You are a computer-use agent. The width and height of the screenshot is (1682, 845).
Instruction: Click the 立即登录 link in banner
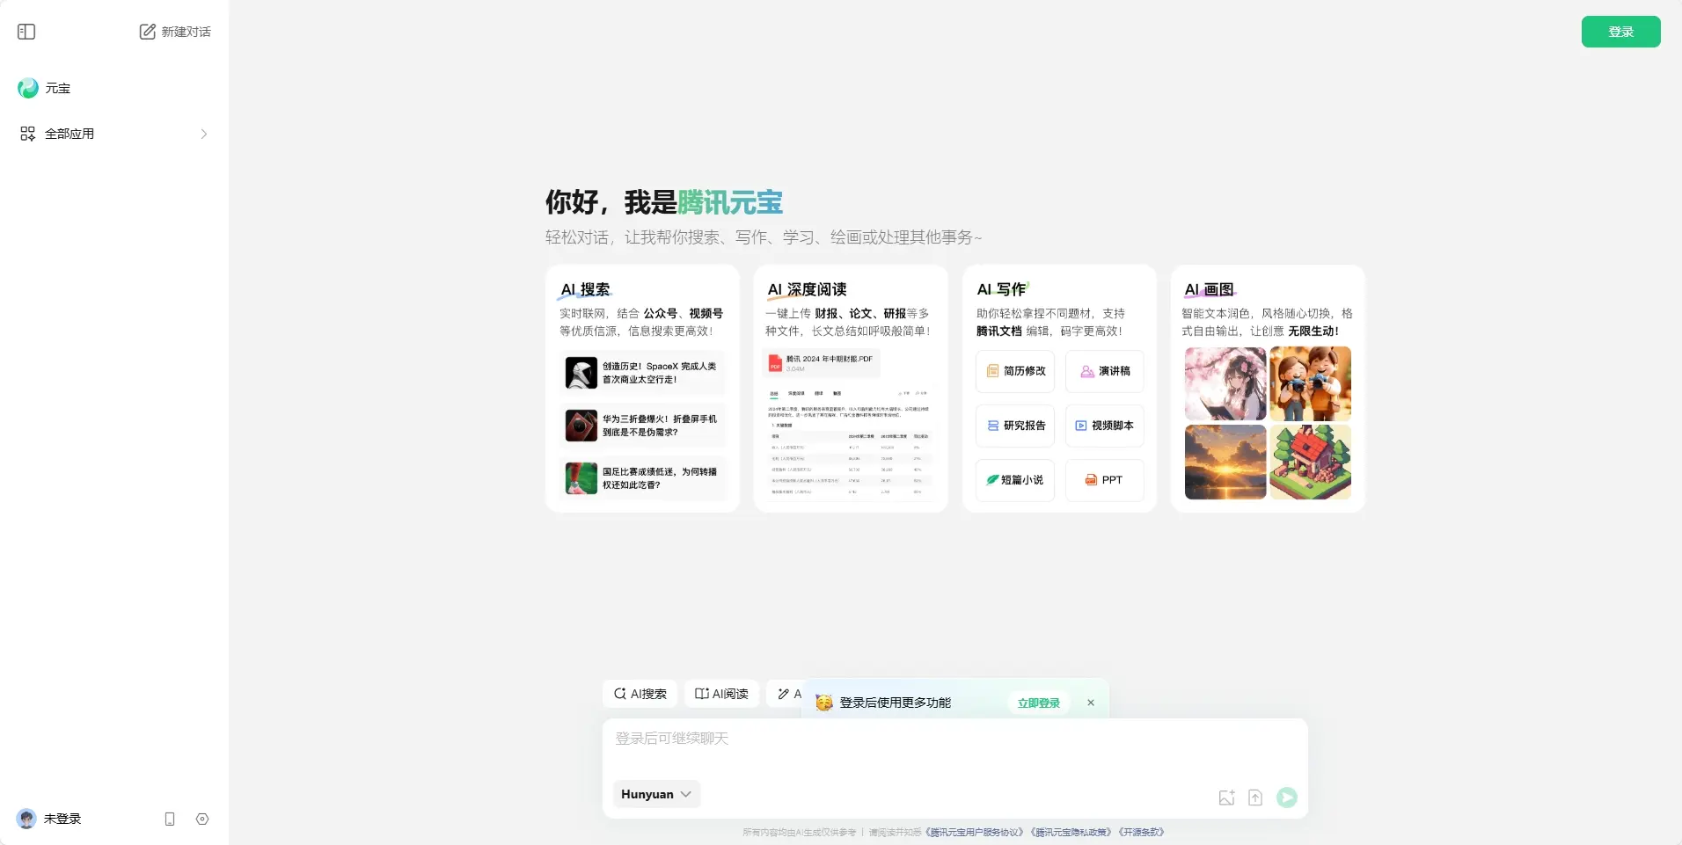(x=1038, y=703)
